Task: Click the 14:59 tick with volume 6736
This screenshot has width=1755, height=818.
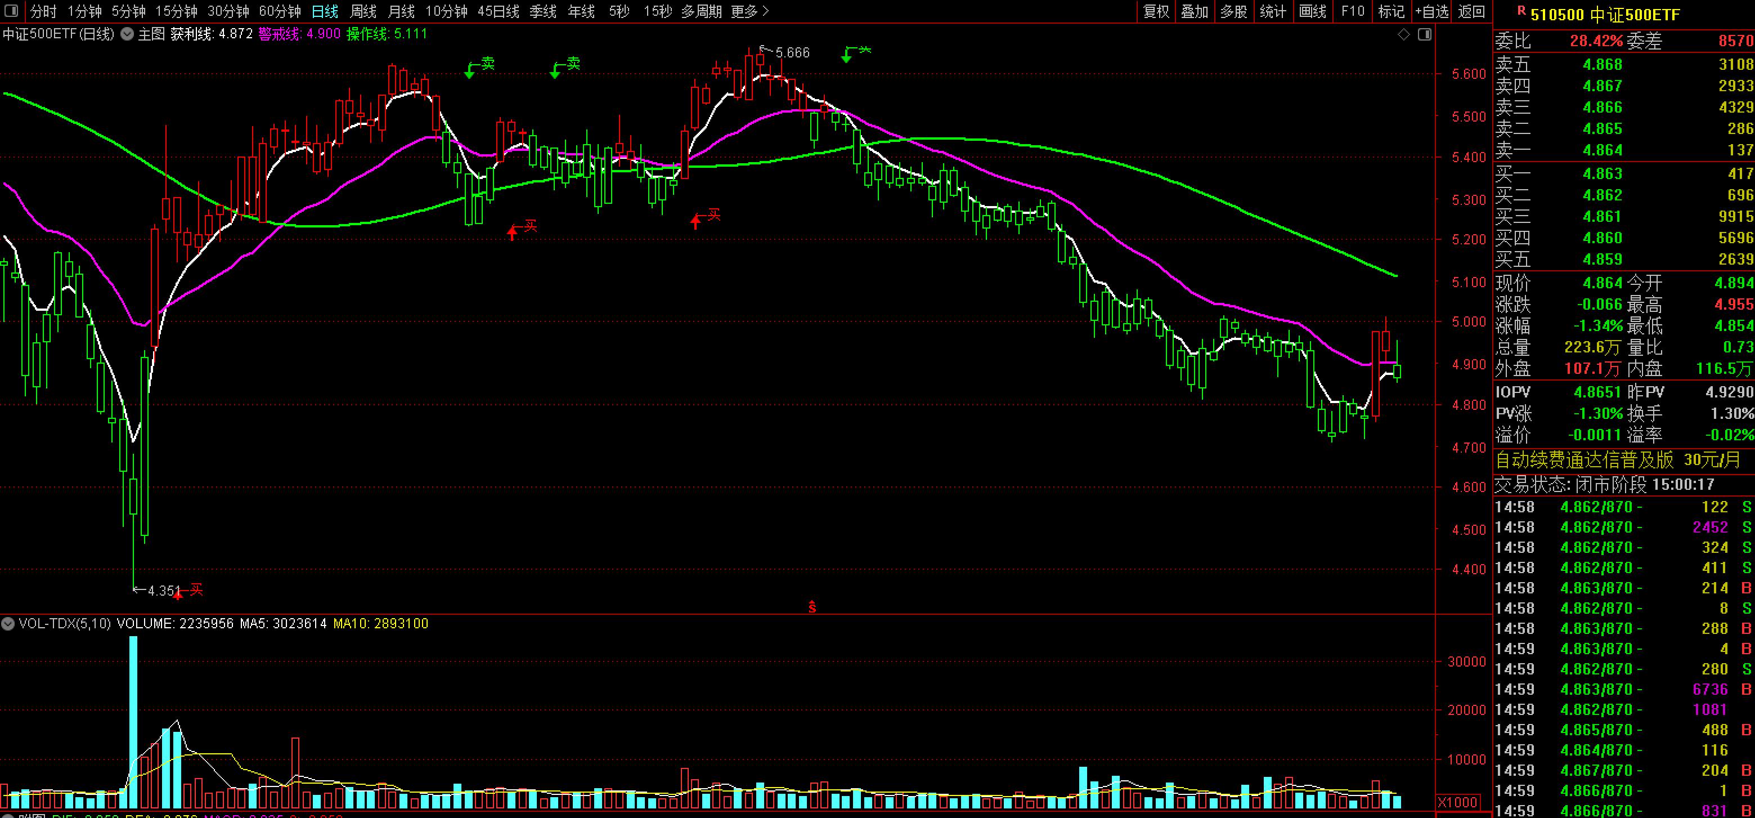Action: point(1623,690)
